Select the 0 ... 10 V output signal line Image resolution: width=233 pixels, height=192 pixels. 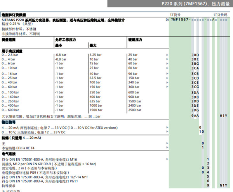point(33,132)
